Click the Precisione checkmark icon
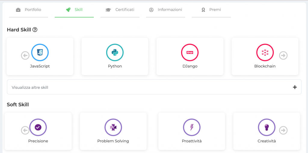The width and height of the screenshot is (308, 153). coord(38,127)
